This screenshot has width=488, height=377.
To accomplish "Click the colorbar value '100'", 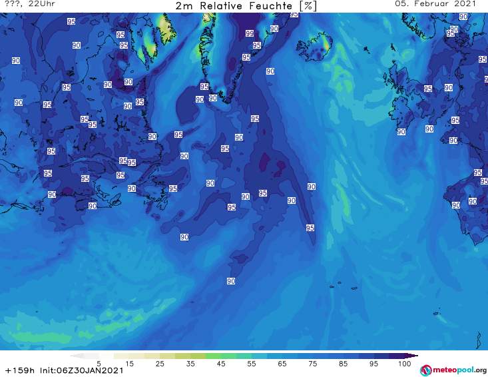I will 405,364.
